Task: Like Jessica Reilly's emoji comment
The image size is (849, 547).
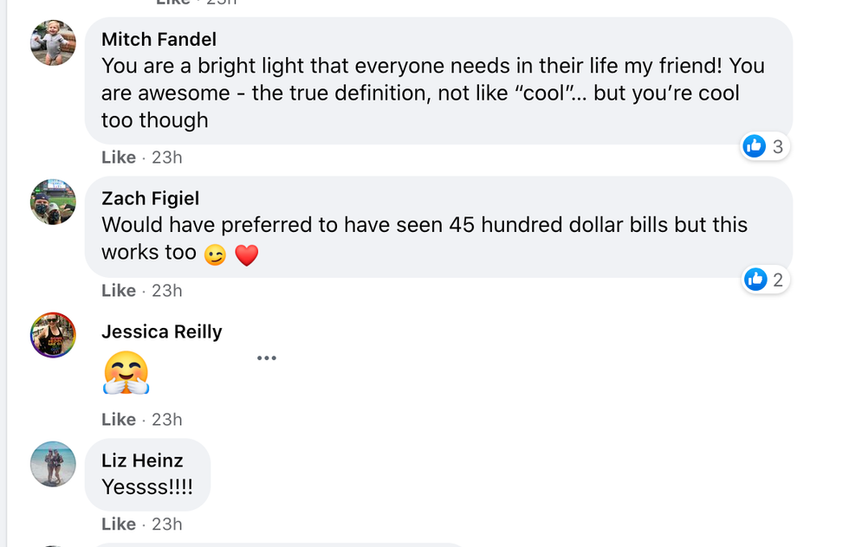Action: pos(119,420)
